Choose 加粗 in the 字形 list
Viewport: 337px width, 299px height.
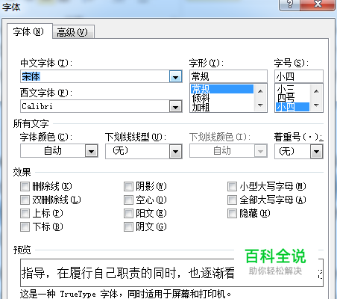[x=222, y=107]
